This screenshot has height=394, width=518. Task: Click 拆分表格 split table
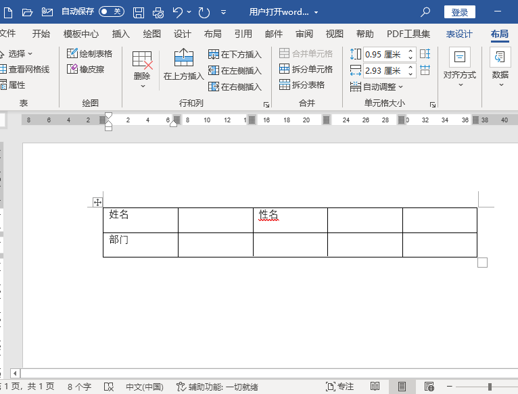[x=302, y=85]
